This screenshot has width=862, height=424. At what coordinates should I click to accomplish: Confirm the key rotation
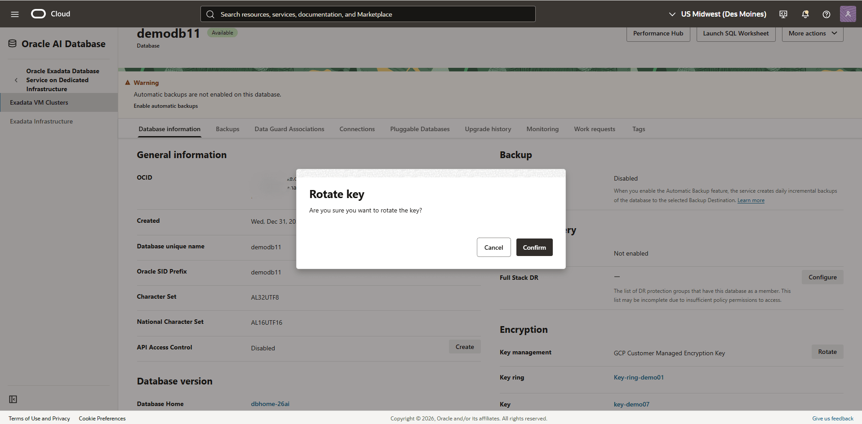[534, 247]
